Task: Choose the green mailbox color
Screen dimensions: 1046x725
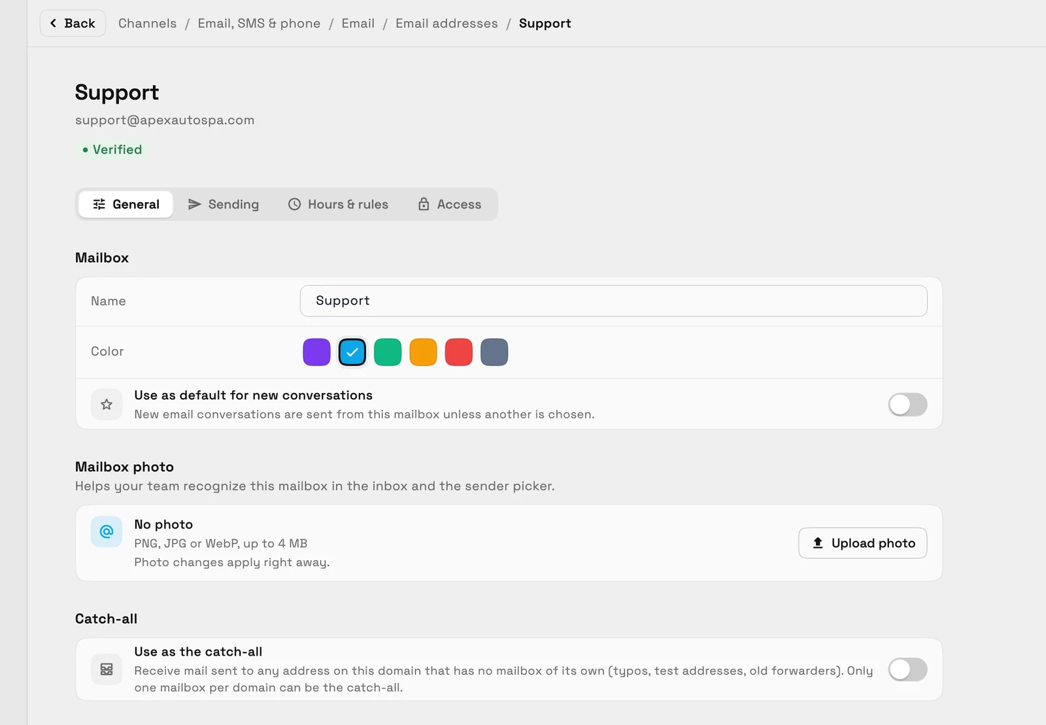Action: 388,352
